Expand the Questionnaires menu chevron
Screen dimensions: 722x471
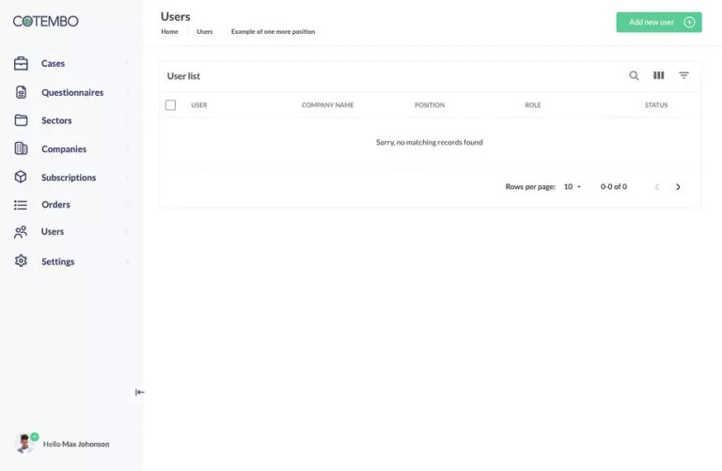(x=127, y=92)
